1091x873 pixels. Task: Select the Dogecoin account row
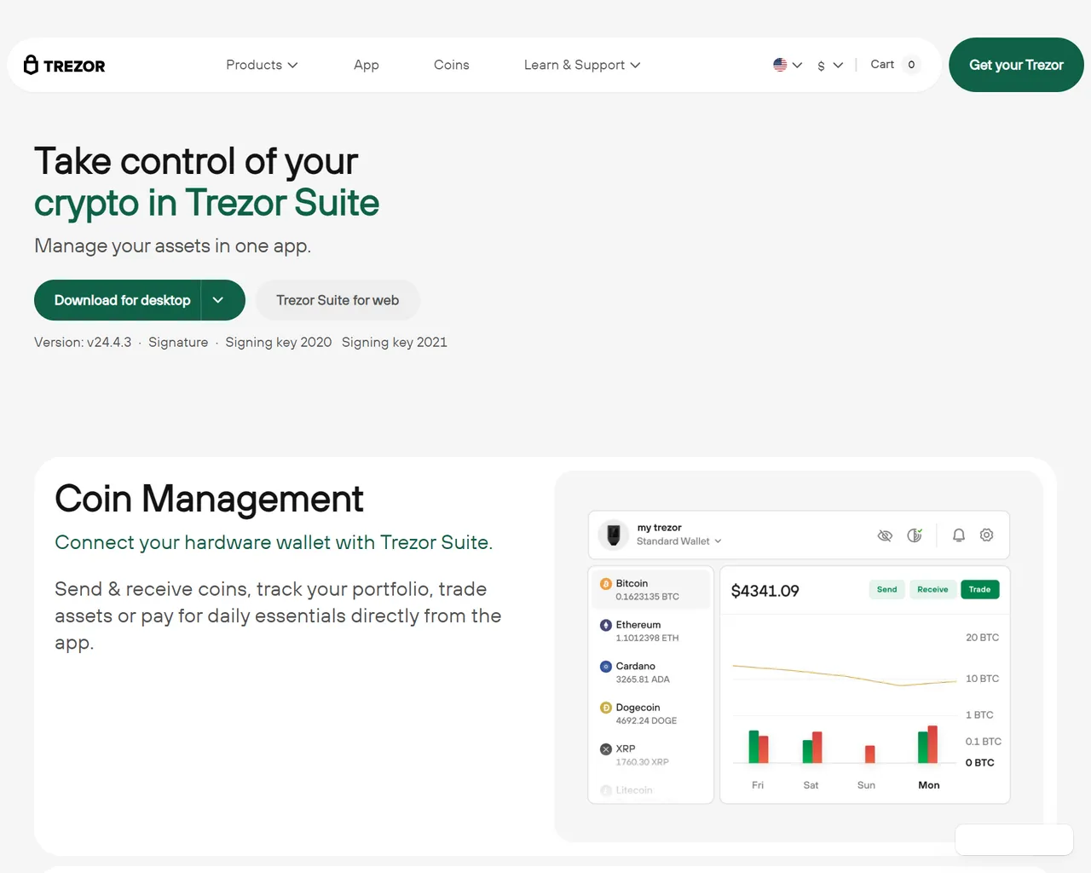click(651, 714)
